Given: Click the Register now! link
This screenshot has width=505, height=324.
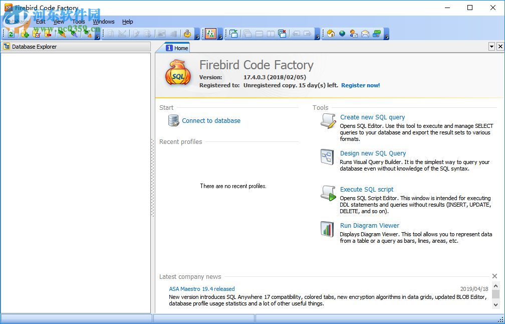Looking at the screenshot, I should (x=360, y=85).
